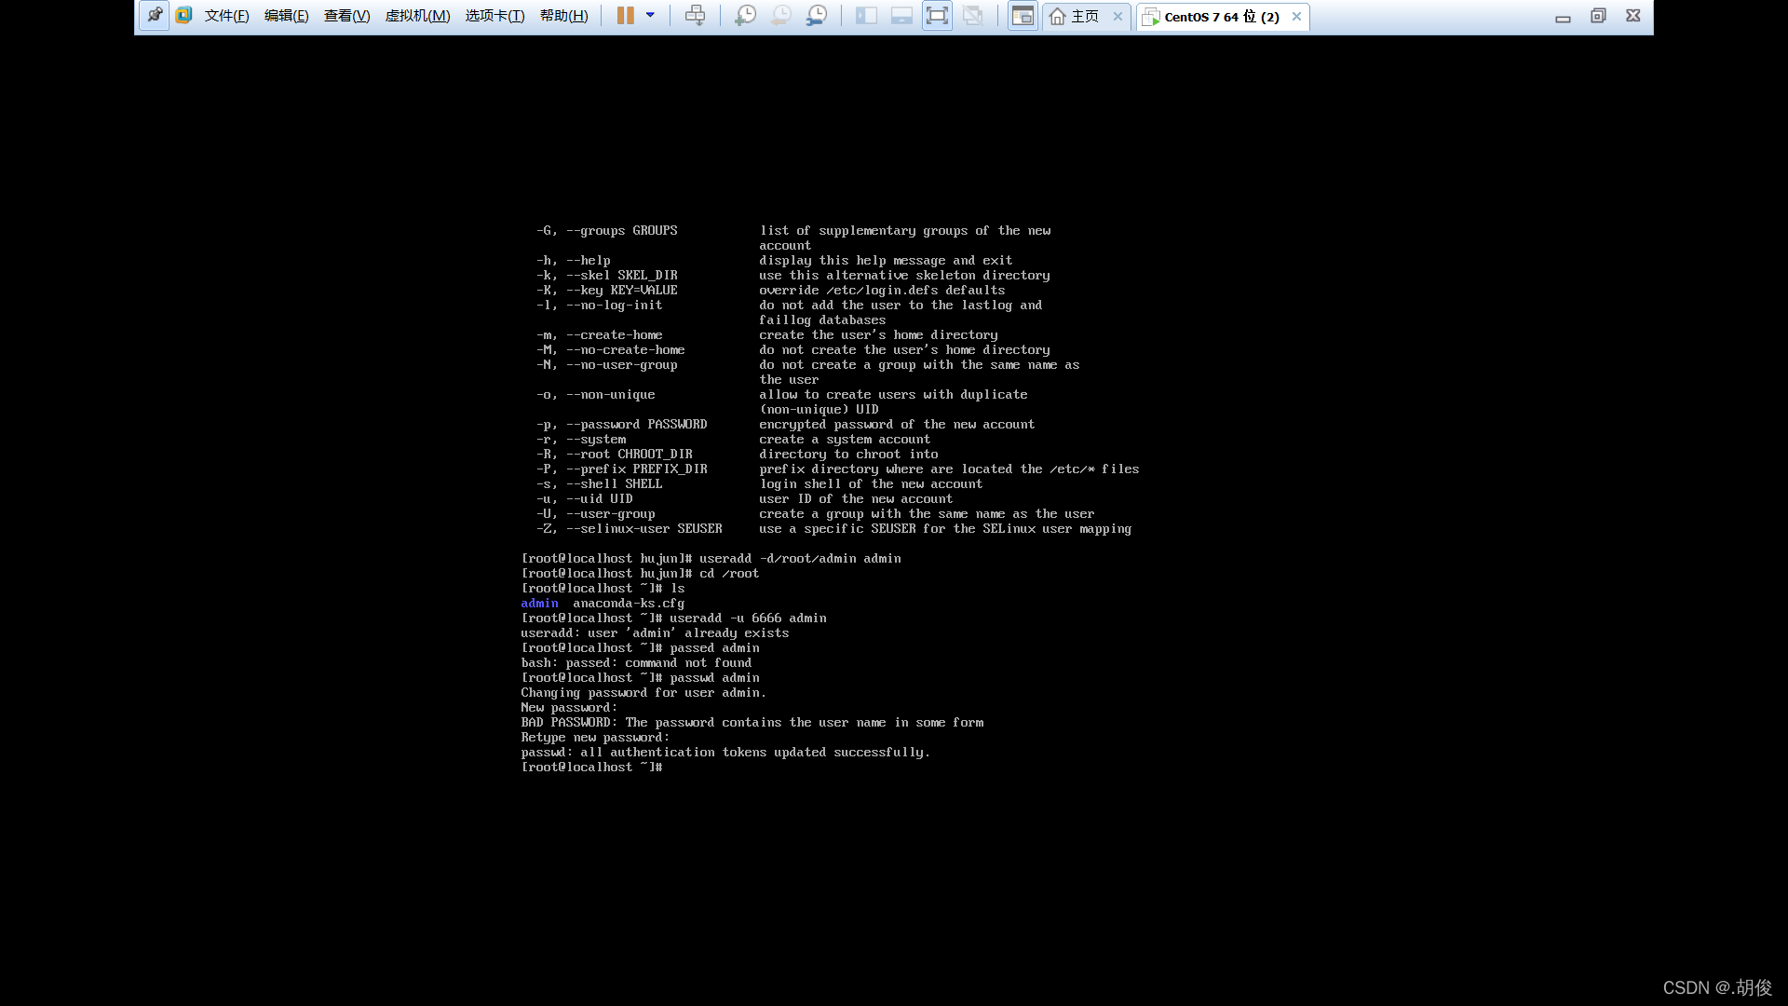Toggle the thumbnail bar icon

(x=901, y=15)
